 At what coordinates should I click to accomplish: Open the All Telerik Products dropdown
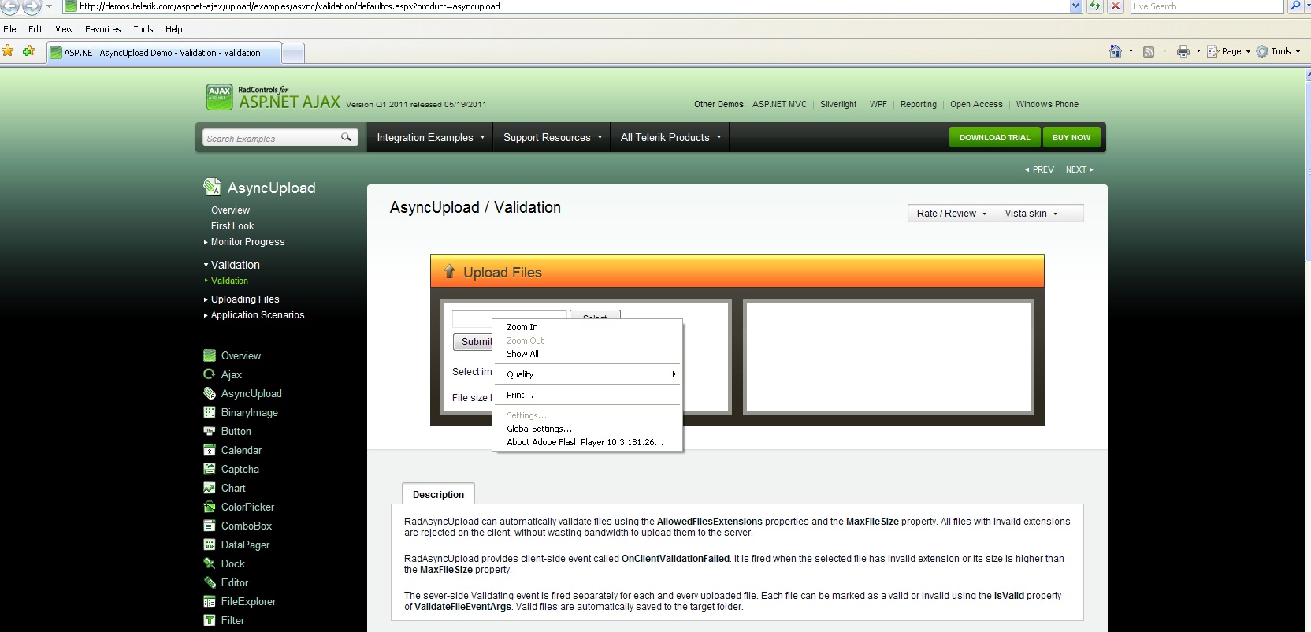(670, 137)
